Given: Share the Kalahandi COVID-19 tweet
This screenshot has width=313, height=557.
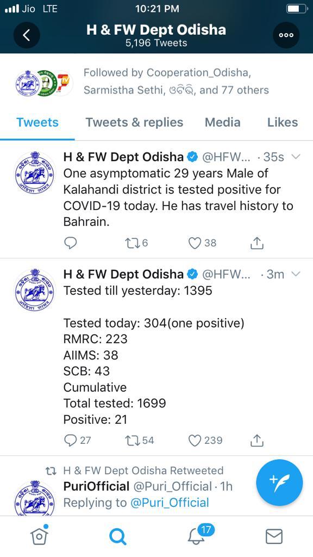Looking at the screenshot, I should click(257, 243).
